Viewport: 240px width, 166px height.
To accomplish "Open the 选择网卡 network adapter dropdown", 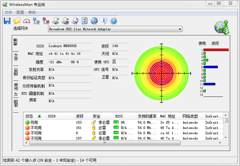I will pos(115,29).
